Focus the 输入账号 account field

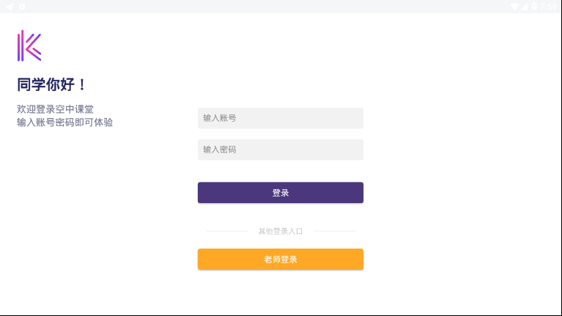(280, 118)
